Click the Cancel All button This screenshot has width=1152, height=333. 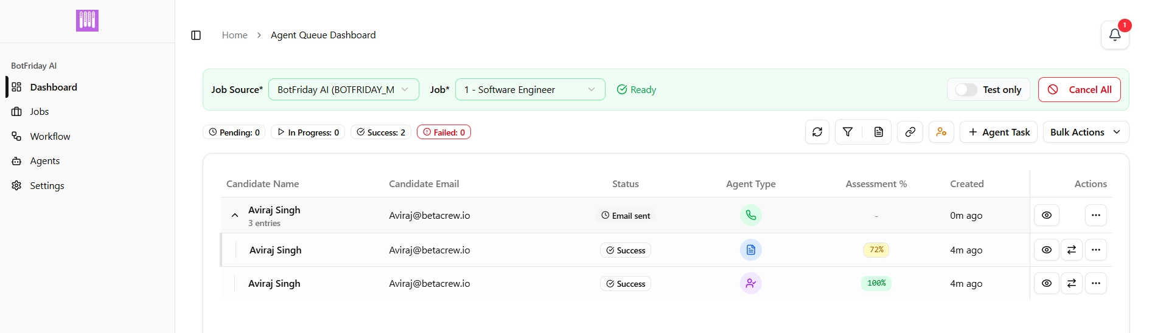coord(1080,89)
